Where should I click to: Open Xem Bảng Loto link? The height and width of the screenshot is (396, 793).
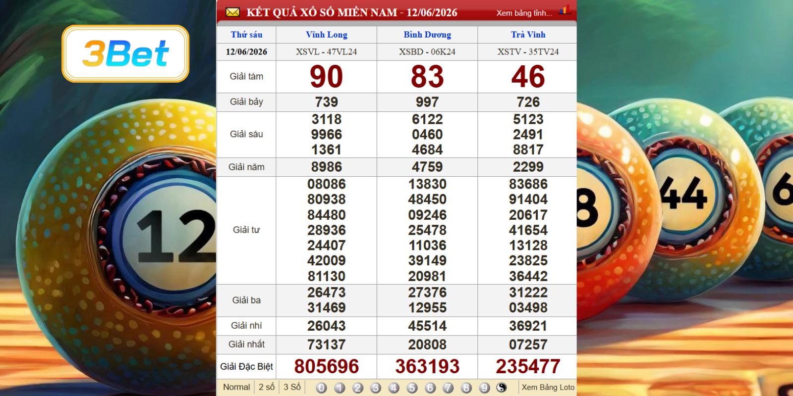pos(548,387)
